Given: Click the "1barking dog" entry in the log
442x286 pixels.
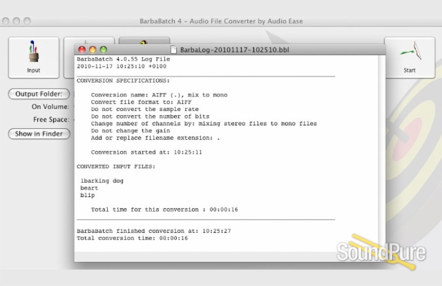Looking at the screenshot, I should pyautogui.click(x=102, y=181).
